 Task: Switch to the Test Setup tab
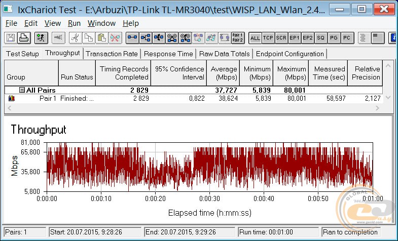(23, 54)
